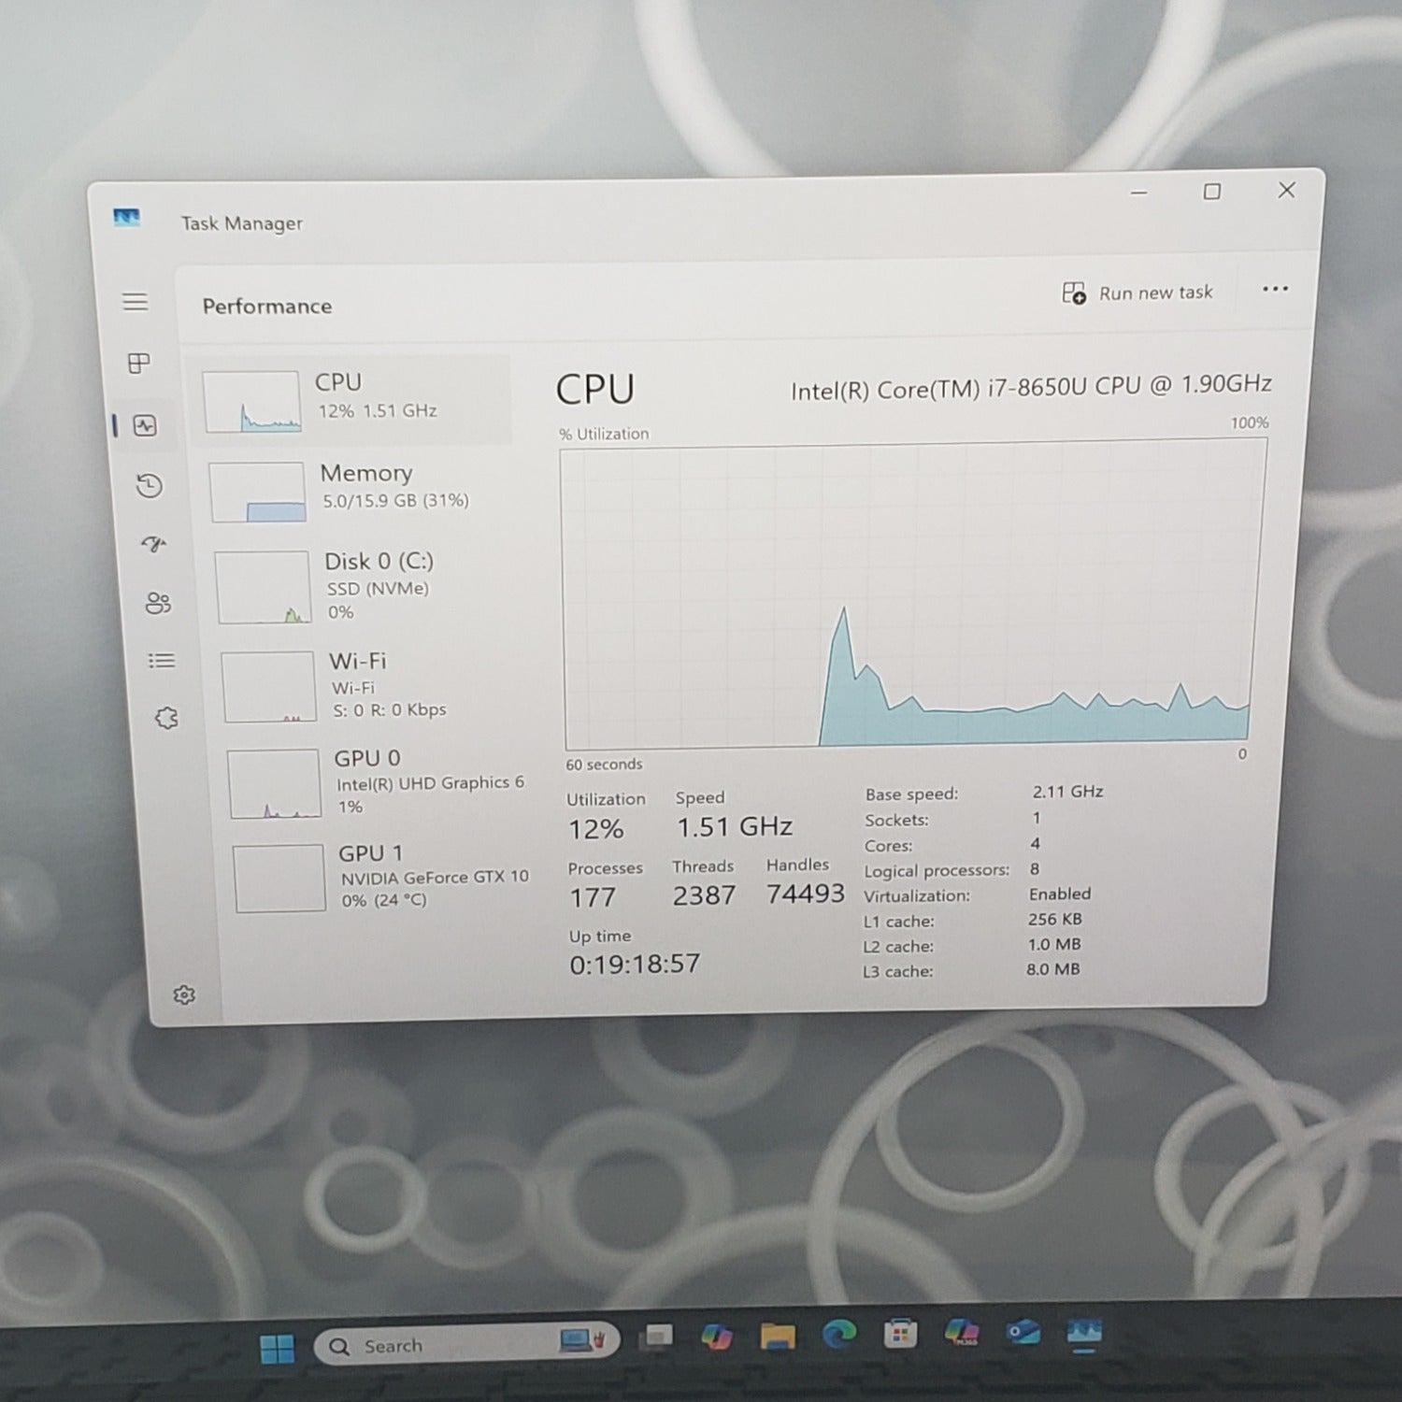Select the Memory performance item

[360, 489]
